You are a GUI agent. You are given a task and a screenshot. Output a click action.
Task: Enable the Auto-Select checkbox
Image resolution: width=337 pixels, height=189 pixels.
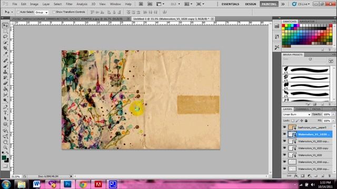click(x=18, y=12)
